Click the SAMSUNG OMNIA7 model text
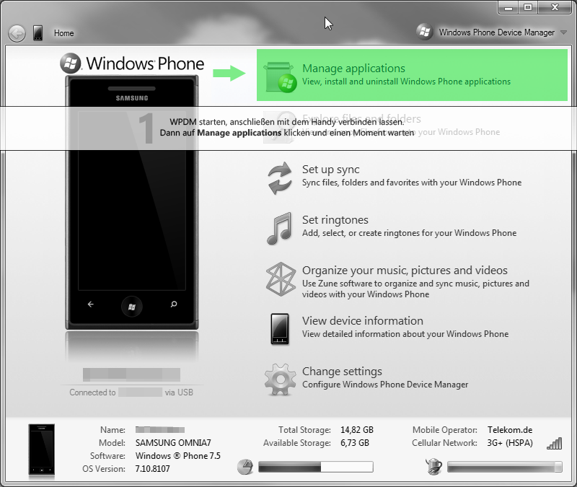This screenshot has height=487, width=577. [x=173, y=442]
